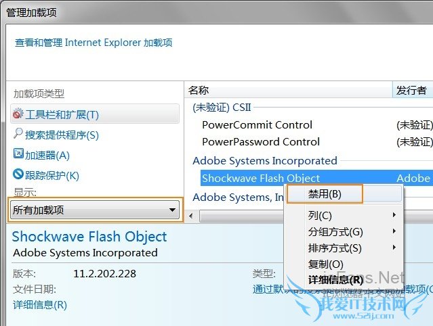Expand the 列(C) submenu
433x326 pixels.
click(320, 216)
